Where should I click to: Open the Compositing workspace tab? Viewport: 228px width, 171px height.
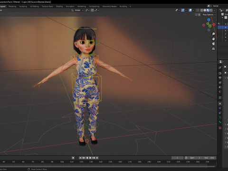point(94,6)
